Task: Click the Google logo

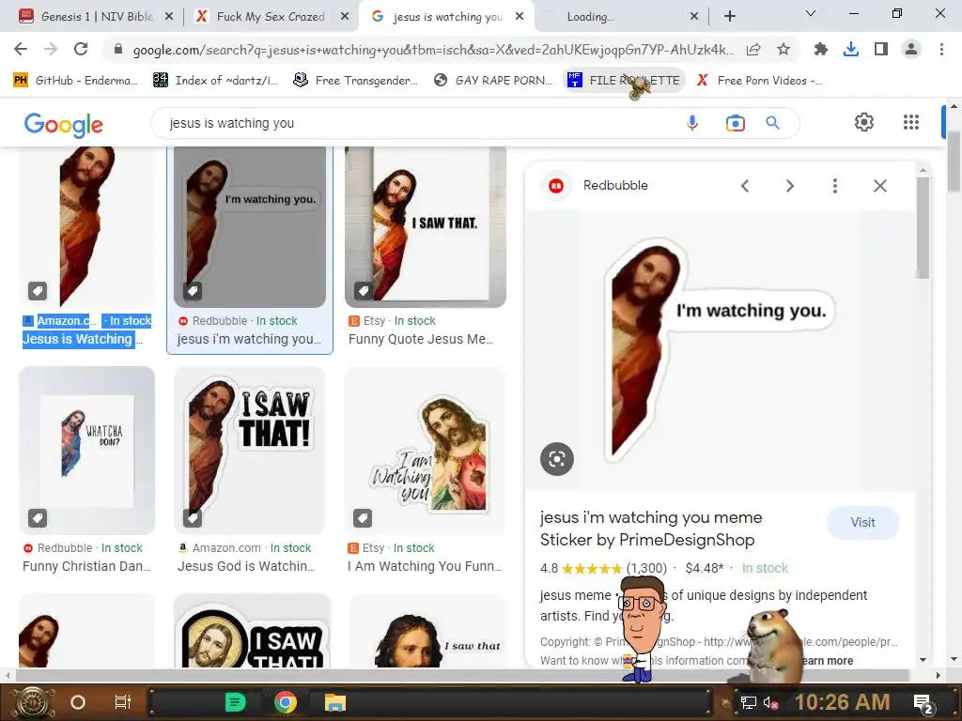Action: (x=63, y=125)
